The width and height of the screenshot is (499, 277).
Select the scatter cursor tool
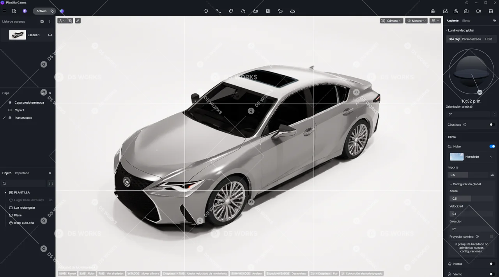pos(280,11)
